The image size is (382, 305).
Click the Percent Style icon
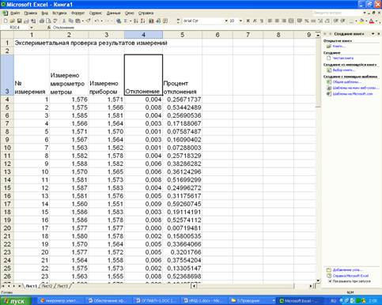coord(307,21)
